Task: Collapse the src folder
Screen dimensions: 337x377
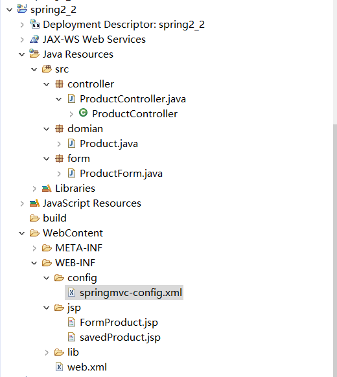Action: [x=34, y=69]
